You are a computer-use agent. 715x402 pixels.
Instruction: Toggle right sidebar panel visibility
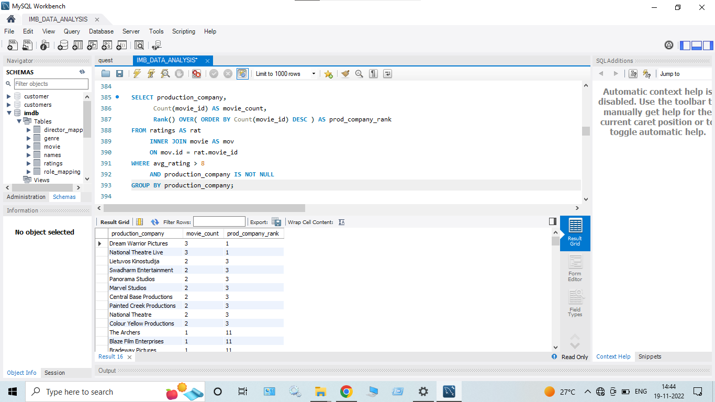pyautogui.click(x=708, y=46)
